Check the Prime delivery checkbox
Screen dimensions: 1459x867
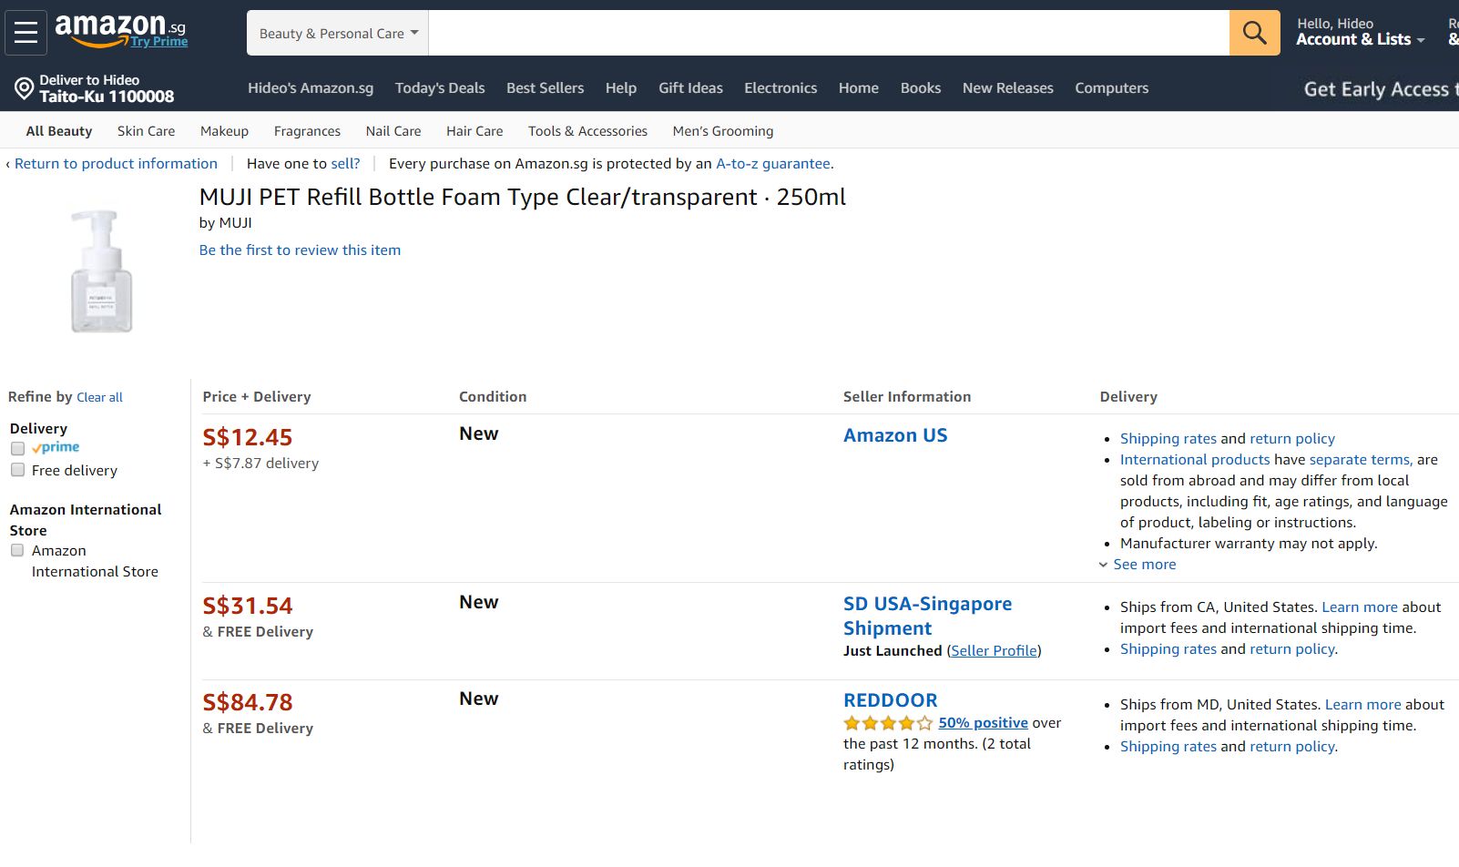pos(17,448)
